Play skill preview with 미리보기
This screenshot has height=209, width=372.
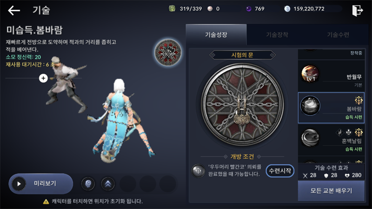41,183
